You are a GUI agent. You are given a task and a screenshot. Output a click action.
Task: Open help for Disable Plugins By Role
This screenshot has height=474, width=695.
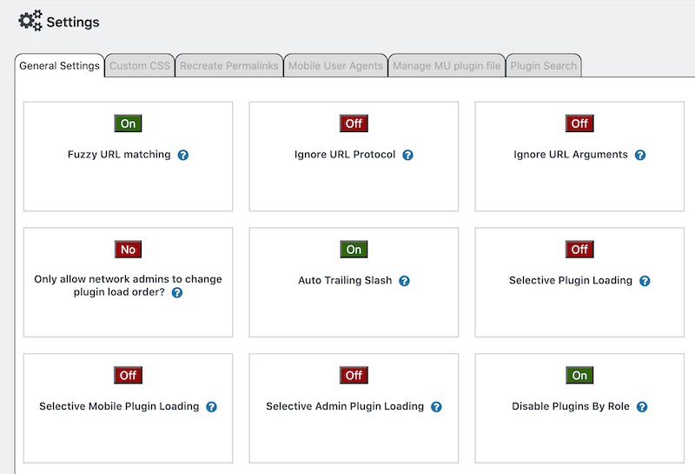click(642, 407)
